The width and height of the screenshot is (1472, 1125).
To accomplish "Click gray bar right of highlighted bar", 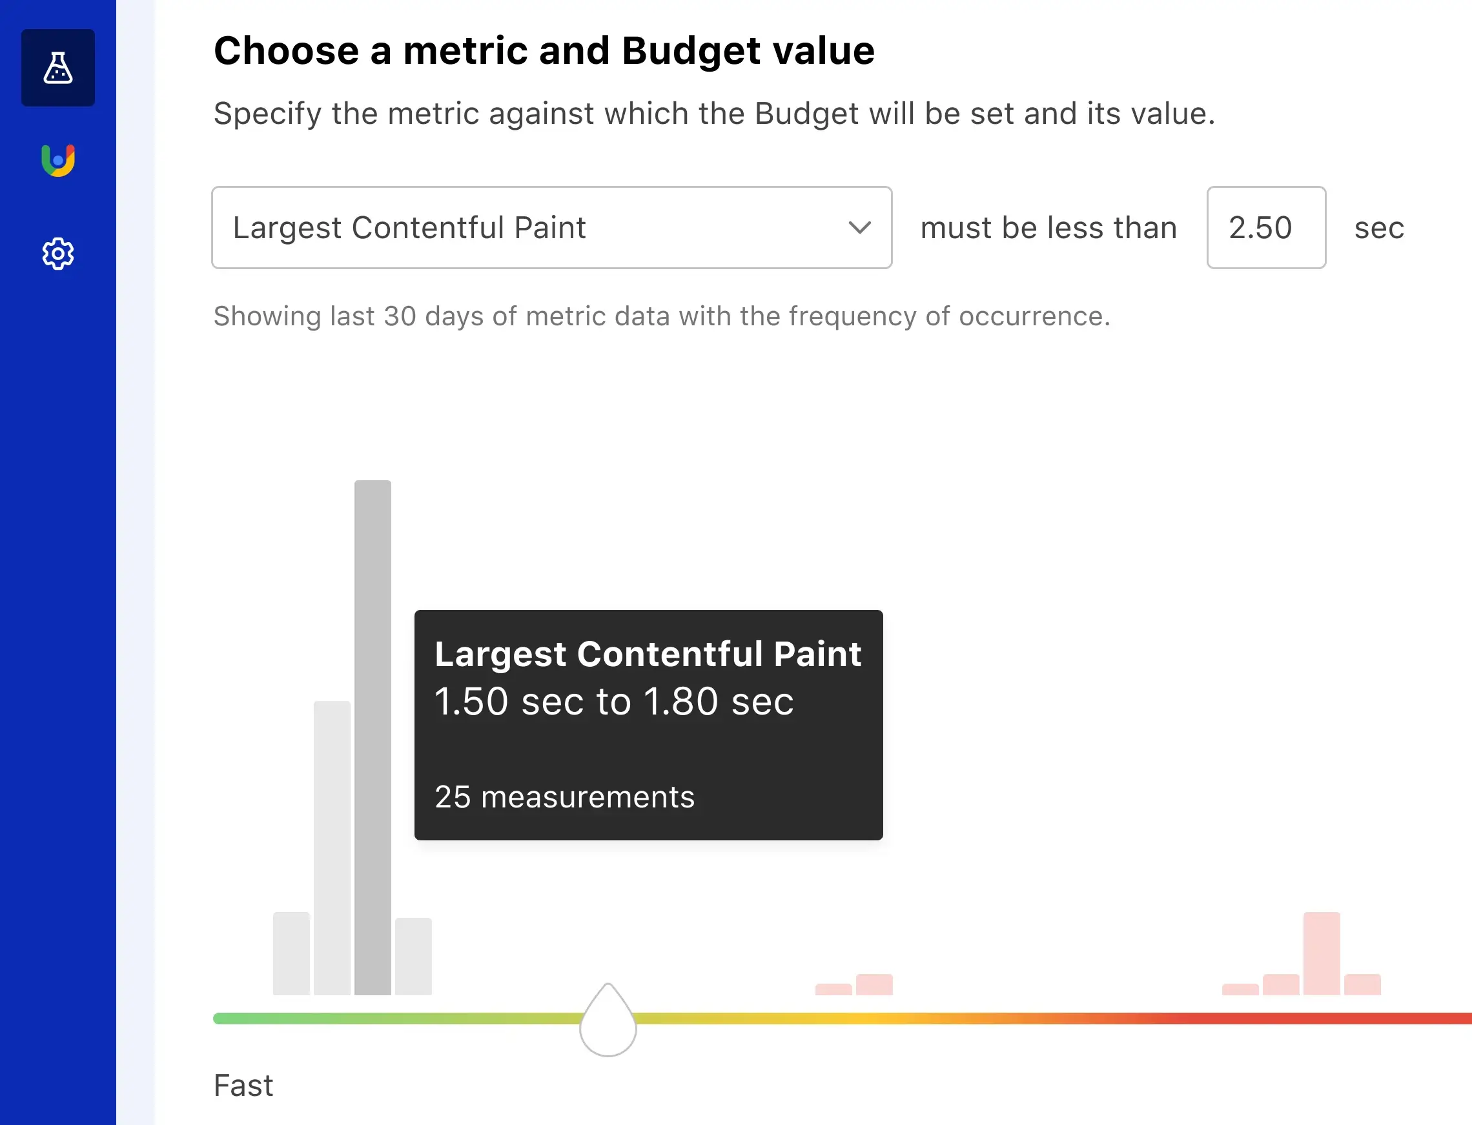I will [x=413, y=956].
